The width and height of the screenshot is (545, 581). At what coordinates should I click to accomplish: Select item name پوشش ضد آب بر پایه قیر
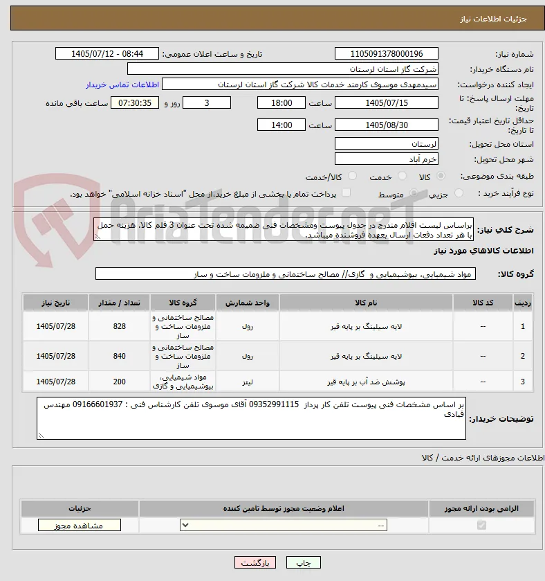366,382
